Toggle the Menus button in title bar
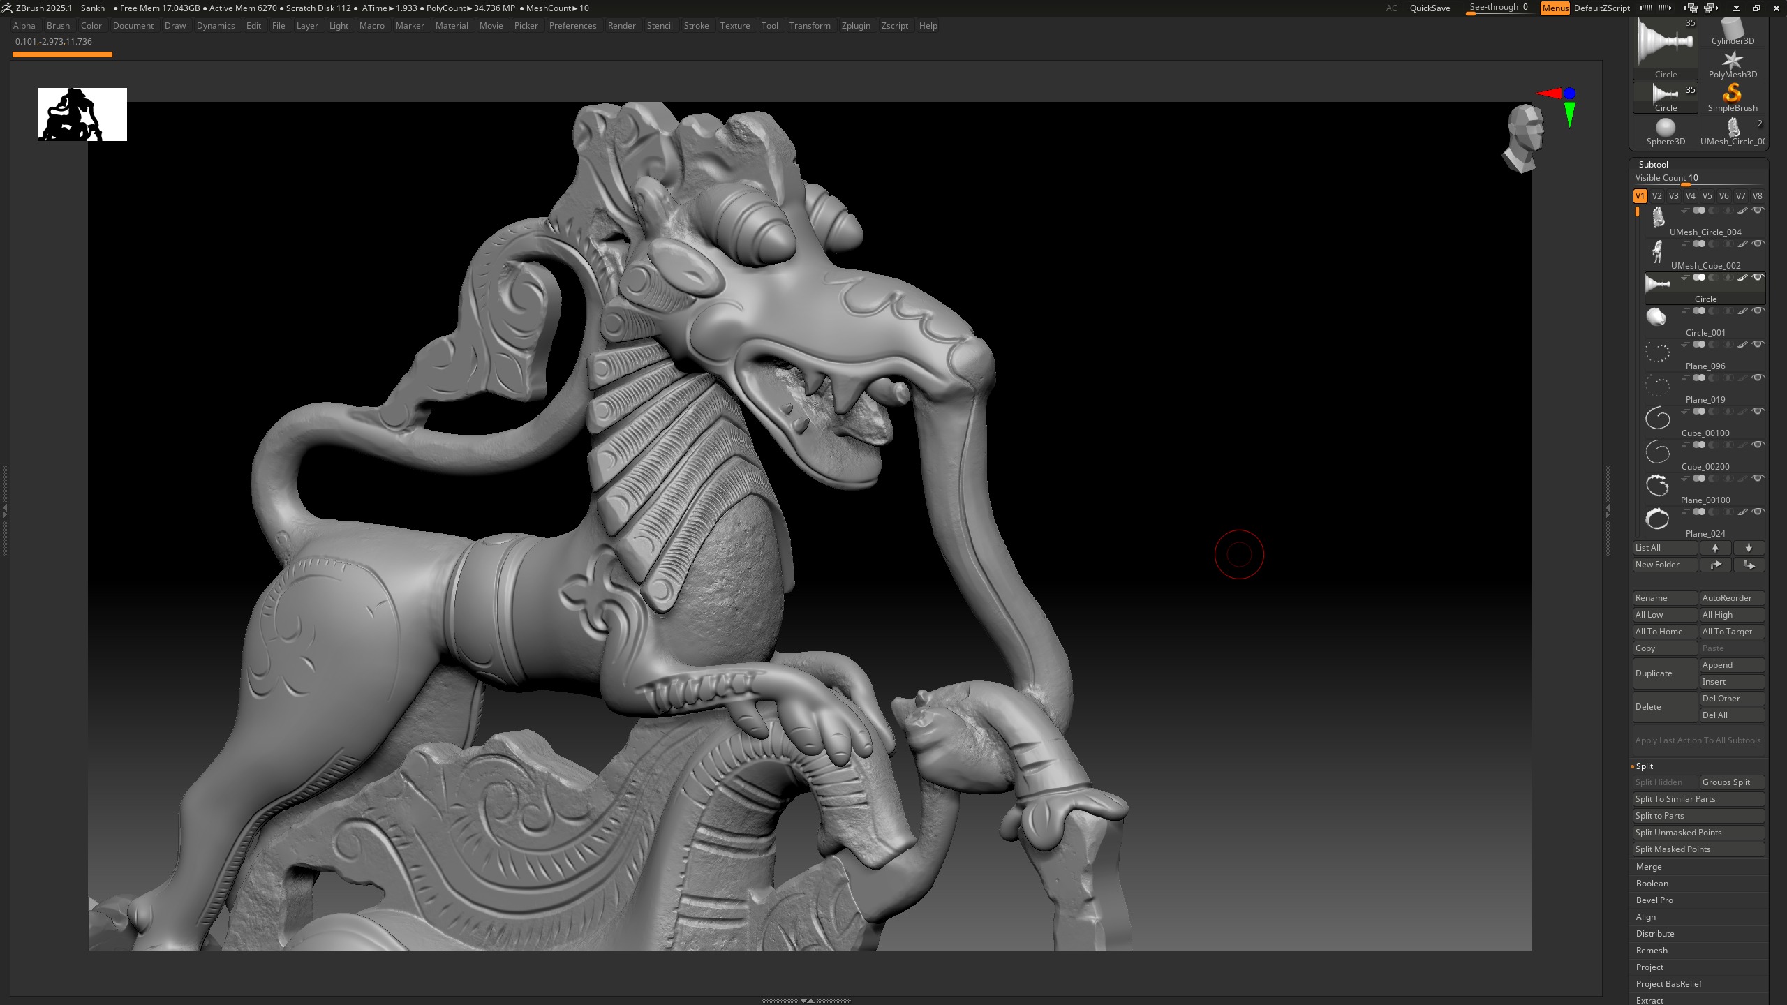The image size is (1787, 1005). pyautogui.click(x=1555, y=8)
